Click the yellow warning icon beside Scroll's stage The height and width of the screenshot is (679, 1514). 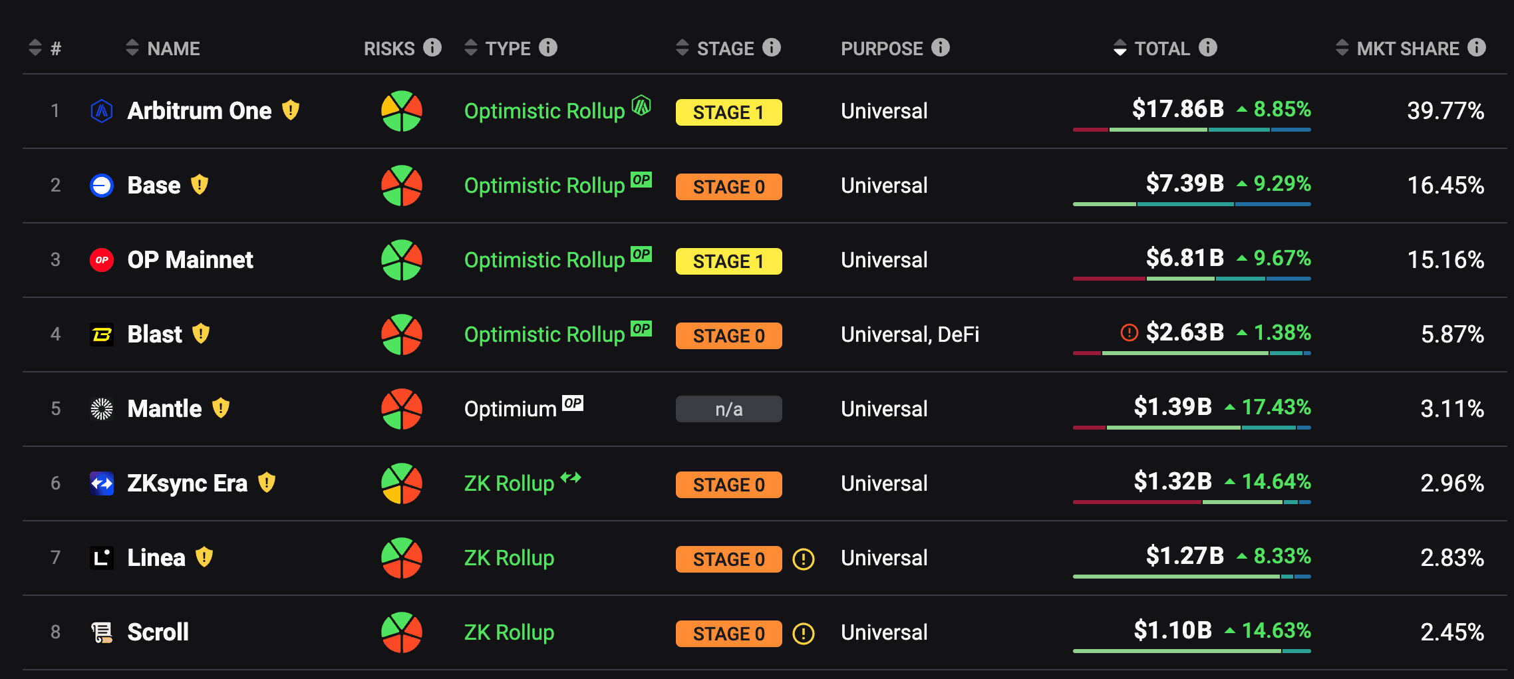[x=804, y=634]
